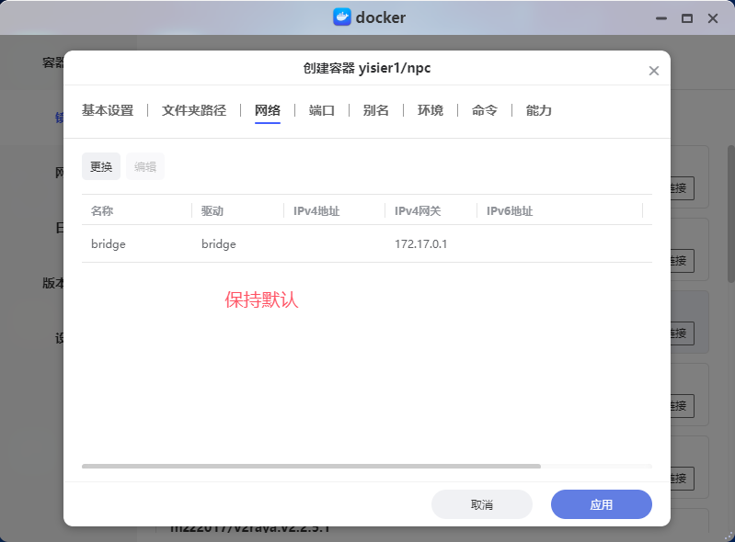
Task: Minimize the docker window
Action: pos(660,18)
